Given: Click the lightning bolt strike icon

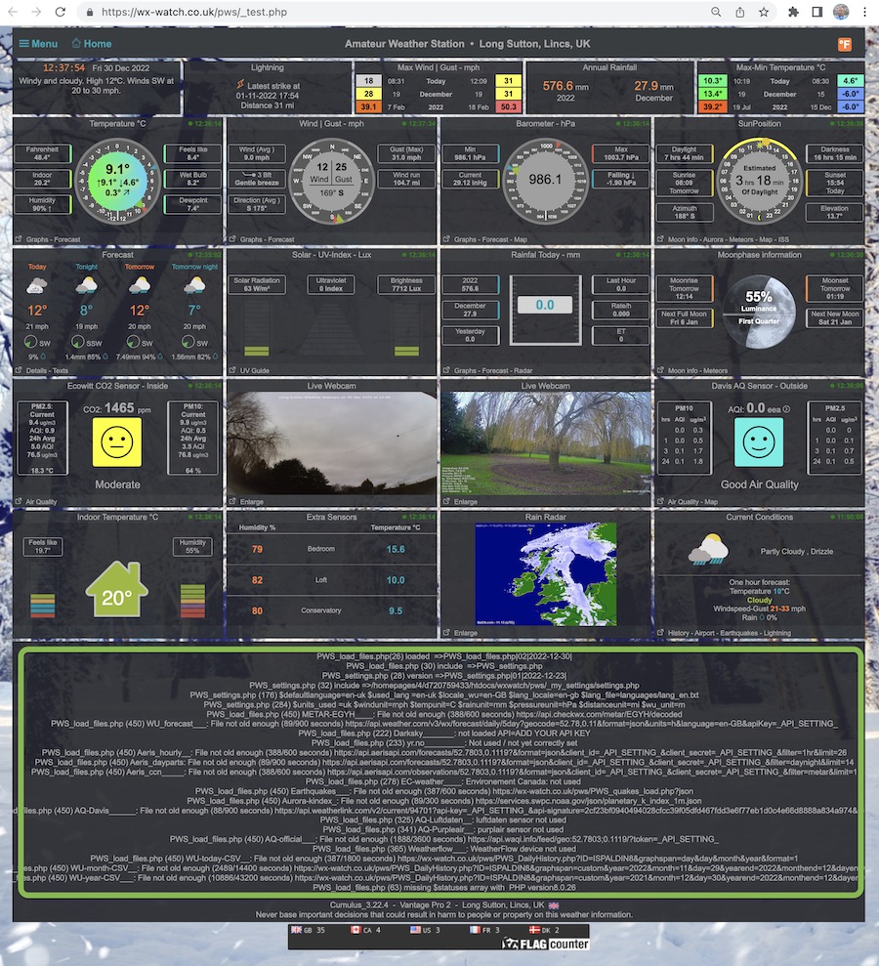Looking at the screenshot, I should coord(240,85).
